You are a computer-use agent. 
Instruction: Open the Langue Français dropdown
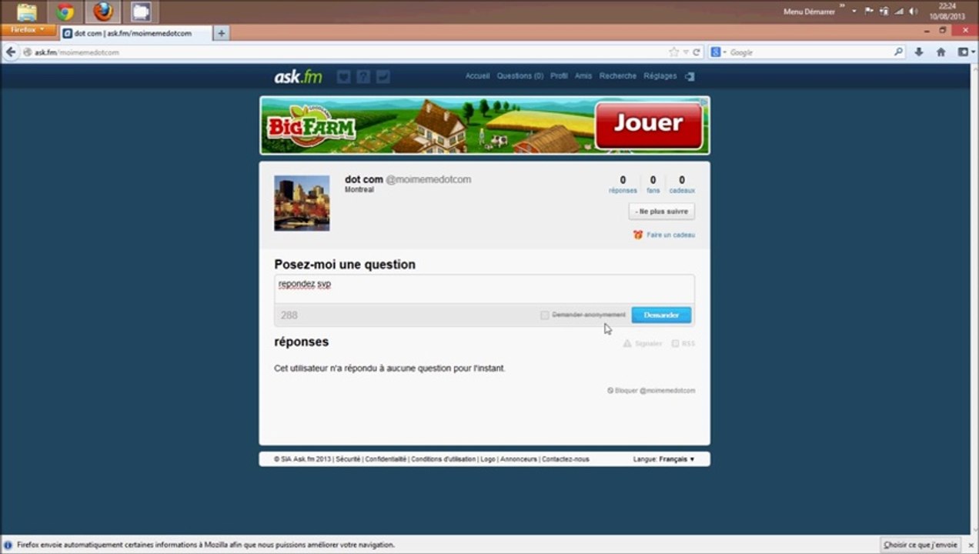click(677, 459)
